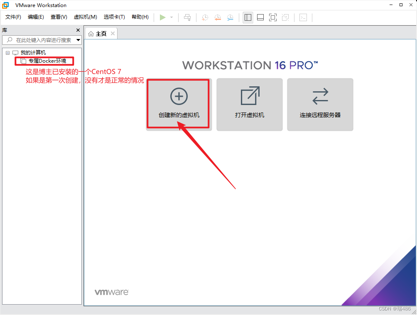Image resolution: width=417 pixels, height=315 pixels.
Task: Open the snapshot manager icon
Action: [230, 17]
